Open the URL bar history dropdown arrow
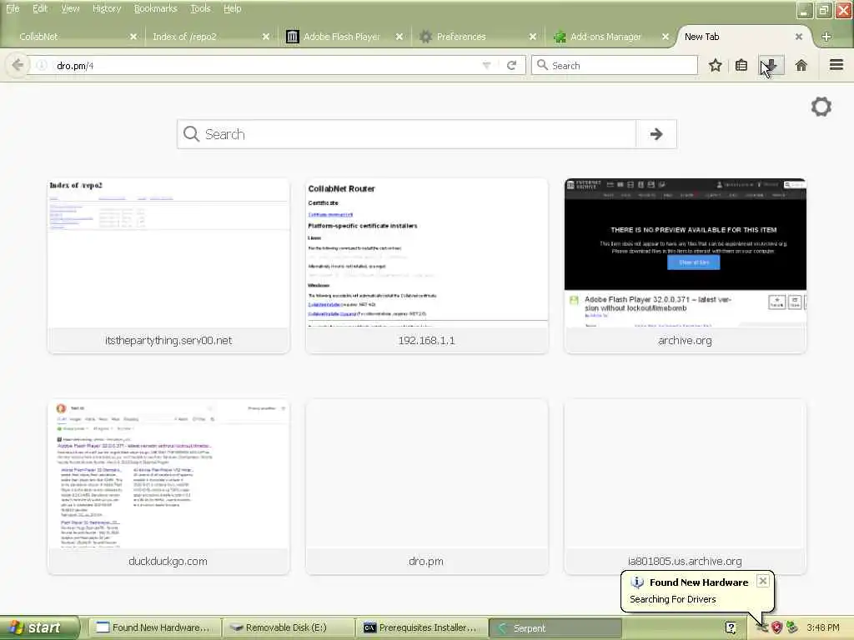The width and height of the screenshot is (854, 640). 486,65
